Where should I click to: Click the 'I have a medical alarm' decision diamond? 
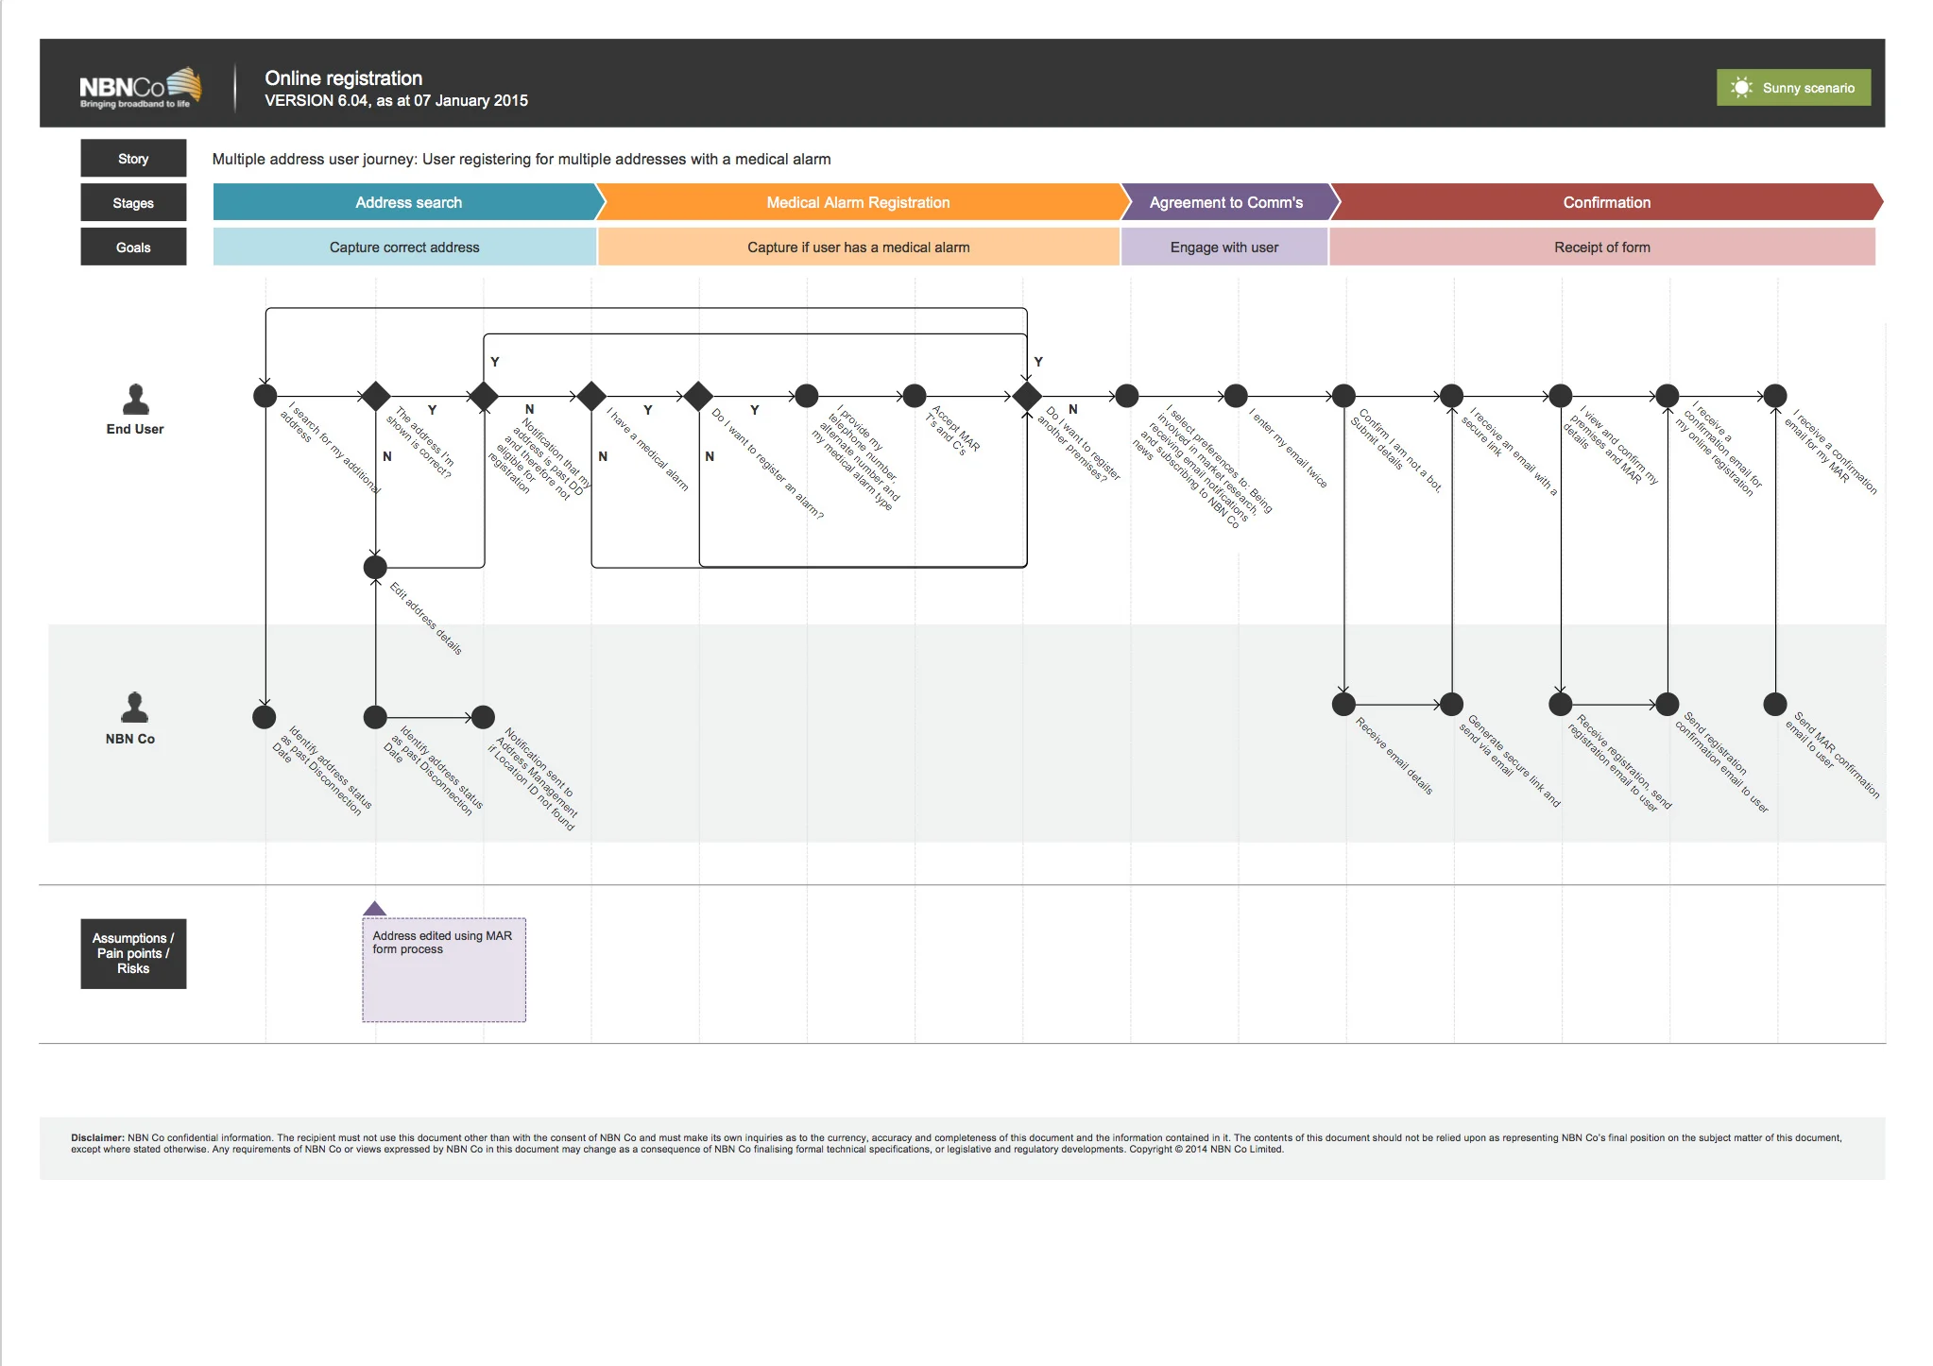click(x=592, y=397)
